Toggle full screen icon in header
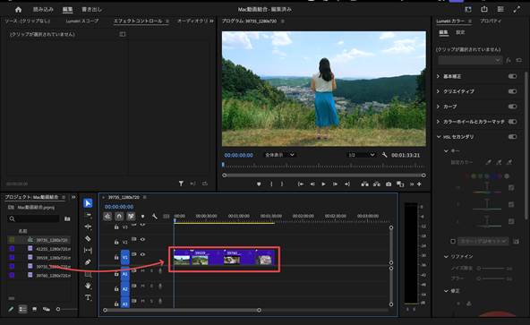This screenshot has height=325, width=530. tap(517, 9)
